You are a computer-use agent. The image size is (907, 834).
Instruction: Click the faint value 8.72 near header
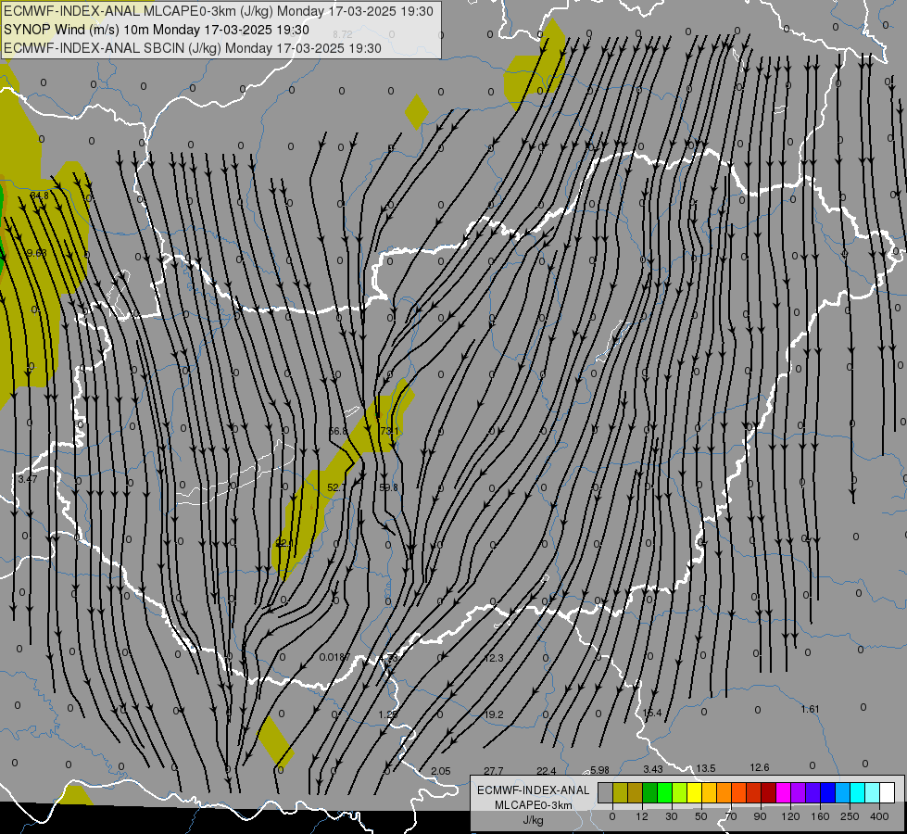pyautogui.click(x=343, y=34)
